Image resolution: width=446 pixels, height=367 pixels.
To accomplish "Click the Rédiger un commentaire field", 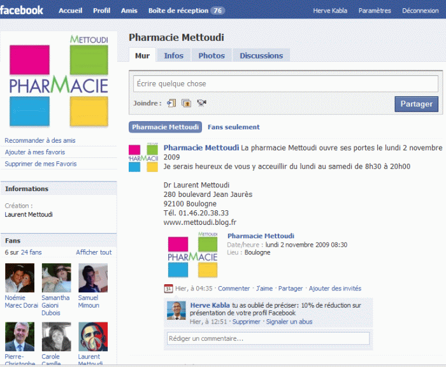I will [x=268, y=338].
